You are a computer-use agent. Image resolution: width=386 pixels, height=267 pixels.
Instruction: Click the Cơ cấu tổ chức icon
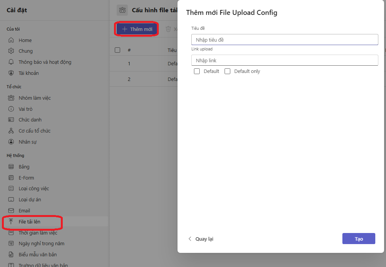click(11, 131)
